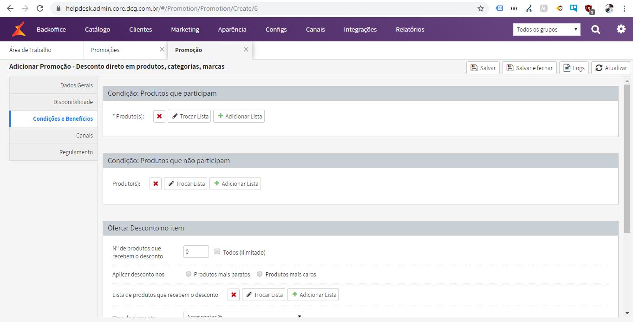Viewport: 633px width, 322px height.
Task: Open the orange circle extension icon
Action: (559, 8)
